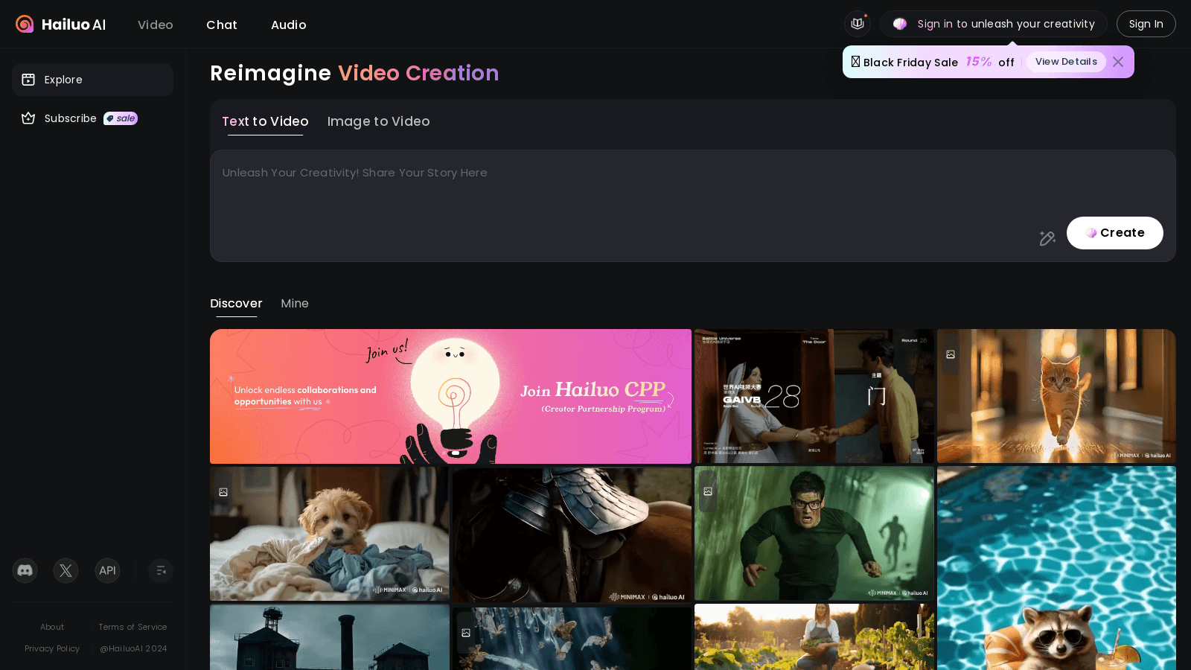
Task: Switch to the Text to Video tab
Action: (265, 121)
